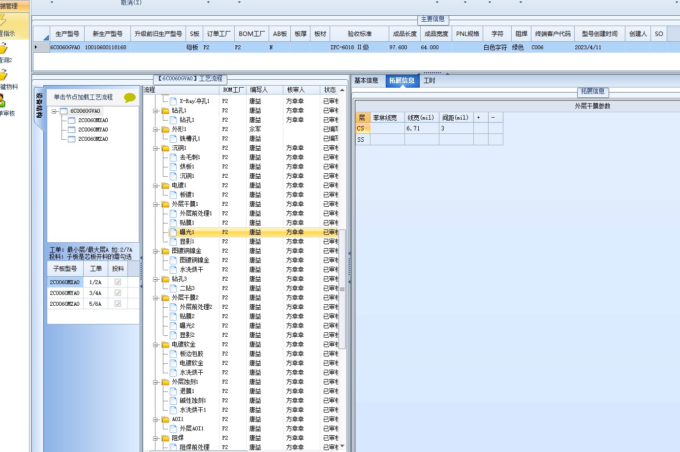The image size is (680, 452).
Task: Click the 2C0060MZA0 board icon in structure tree
Action: [72, 139]
